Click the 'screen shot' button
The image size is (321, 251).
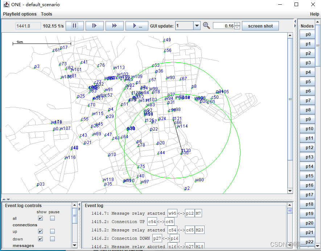[260, 26]
